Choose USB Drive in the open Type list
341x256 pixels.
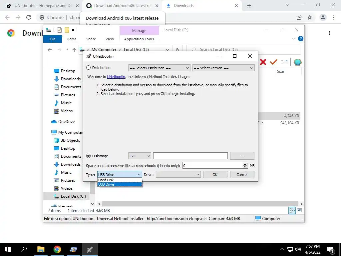click(120, 184)
